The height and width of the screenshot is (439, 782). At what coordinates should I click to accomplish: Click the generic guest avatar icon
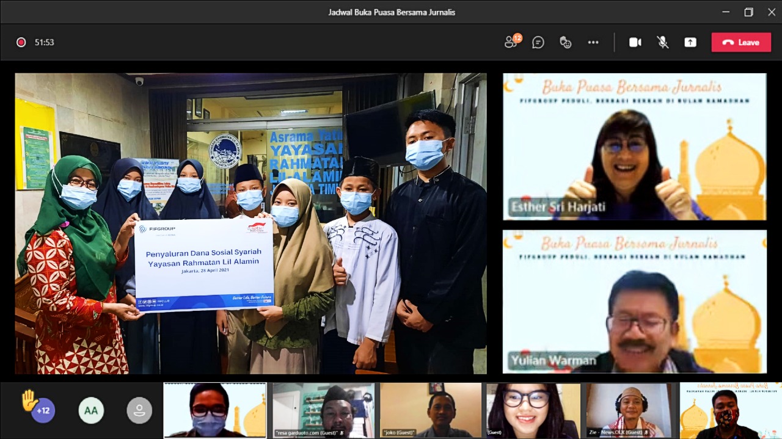(139, 410)
